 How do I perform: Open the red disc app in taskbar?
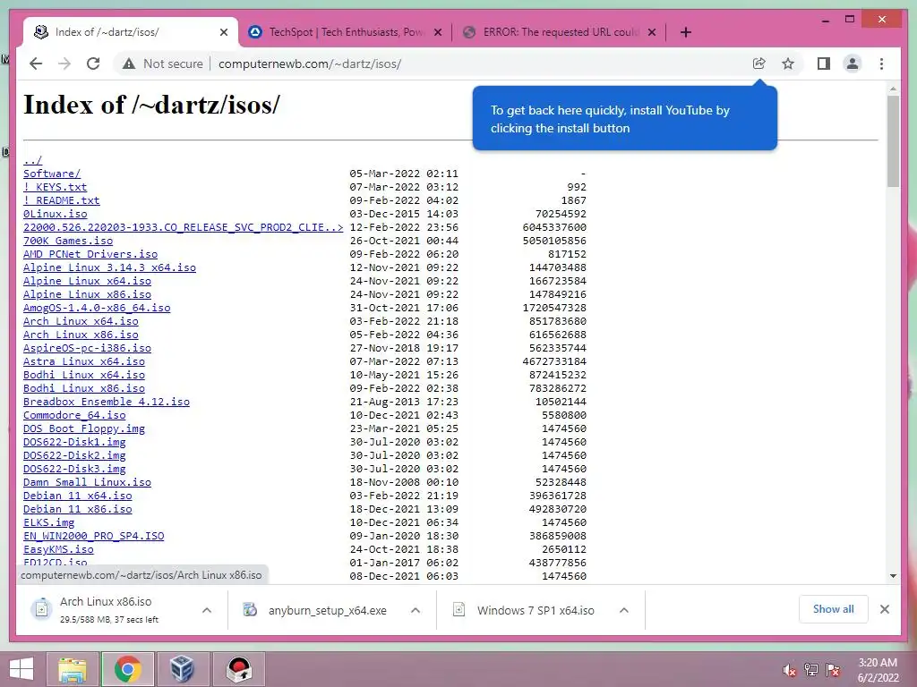[x=238, y=669]
